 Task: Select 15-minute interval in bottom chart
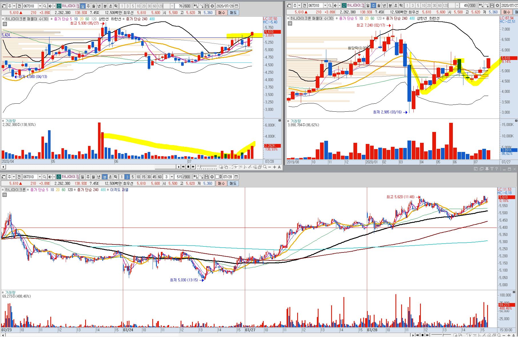pos(143,177)
